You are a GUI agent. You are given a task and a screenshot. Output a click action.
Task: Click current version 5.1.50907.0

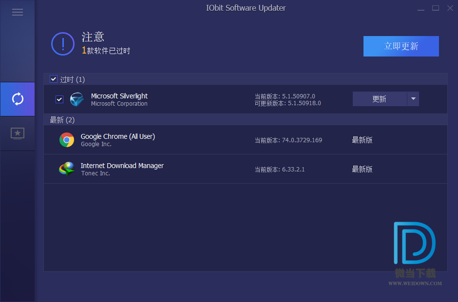285,96
